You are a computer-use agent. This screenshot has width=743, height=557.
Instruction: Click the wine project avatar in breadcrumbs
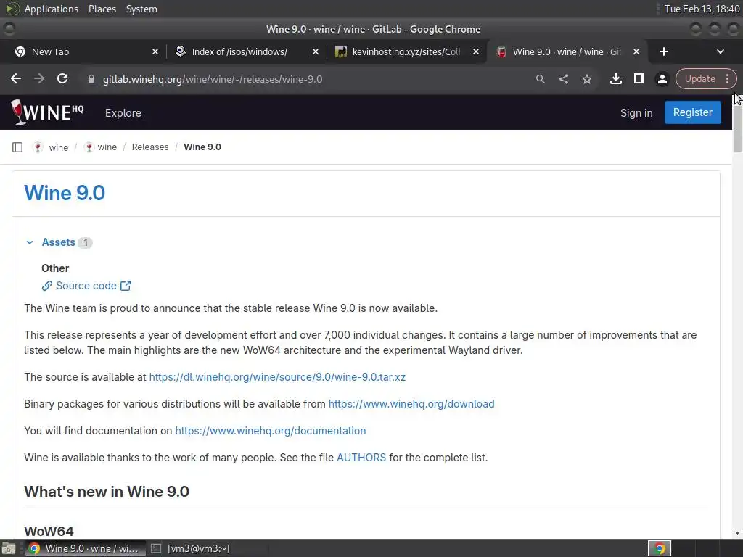(89, 147)
